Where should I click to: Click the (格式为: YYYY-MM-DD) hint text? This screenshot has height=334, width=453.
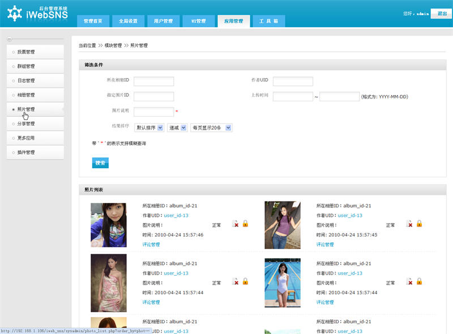pyautogui.click(x=384, y=97)
